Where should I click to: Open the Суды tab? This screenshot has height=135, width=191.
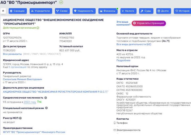(146, 11)
